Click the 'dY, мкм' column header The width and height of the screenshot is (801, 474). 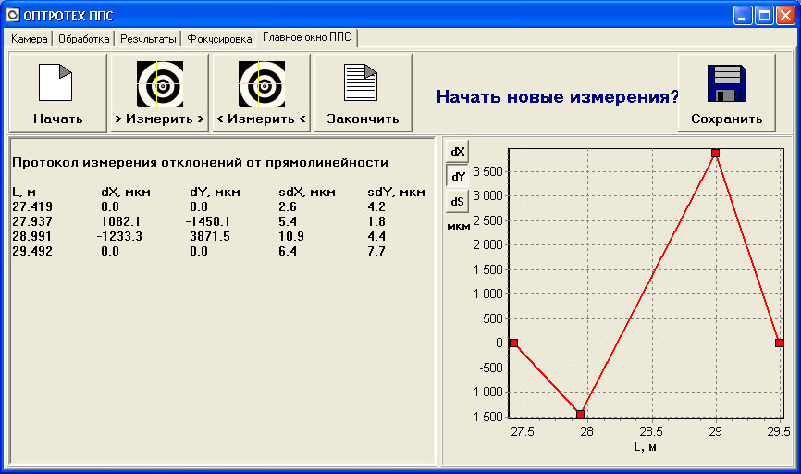tap(215, 193)
